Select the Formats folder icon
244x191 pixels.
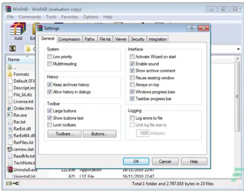pyautogui.click(x=10, y=74)
